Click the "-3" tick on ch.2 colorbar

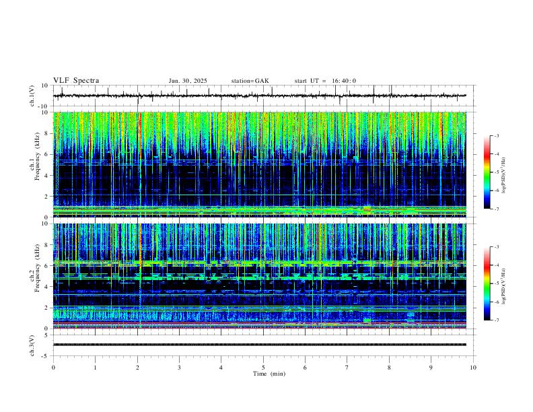pyautogui.click(x=496, y=247)
